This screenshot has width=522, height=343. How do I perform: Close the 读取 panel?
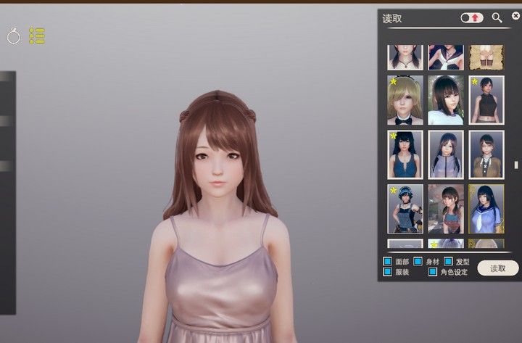pyautogui.click(x=515, y=16)
